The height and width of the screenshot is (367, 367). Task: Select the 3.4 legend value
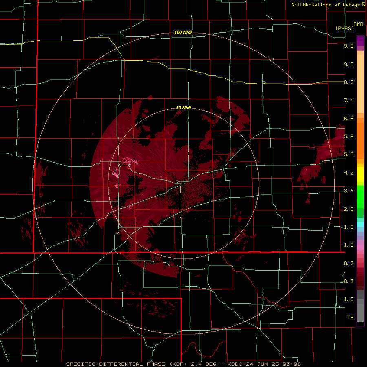pos(349,191)
